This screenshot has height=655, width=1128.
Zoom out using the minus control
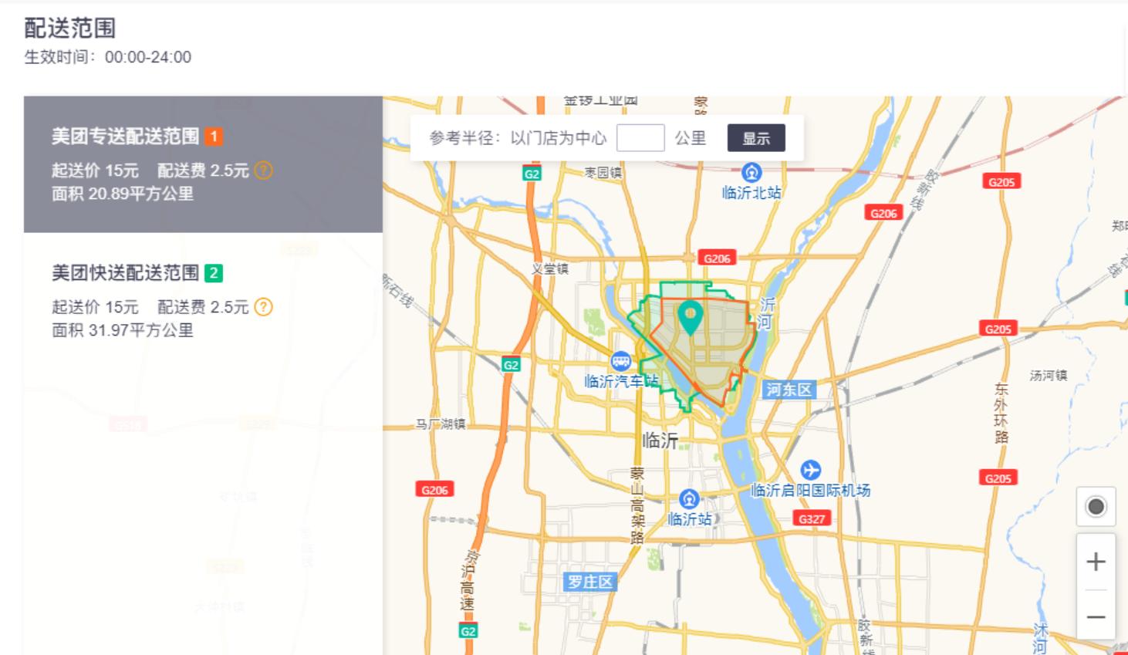click(x=1096, y=616)
